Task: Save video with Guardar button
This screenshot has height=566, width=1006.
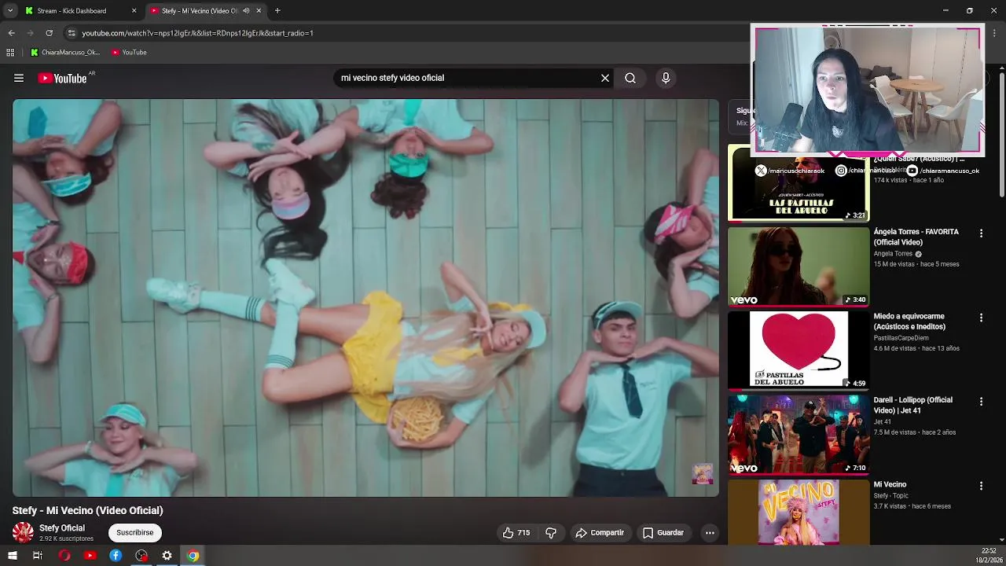Action: [663, 533]
